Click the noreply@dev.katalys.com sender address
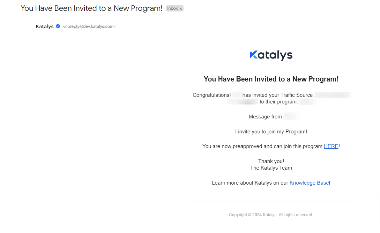The height and width of the screenshot is (233, 380). [x=89, y=26]
